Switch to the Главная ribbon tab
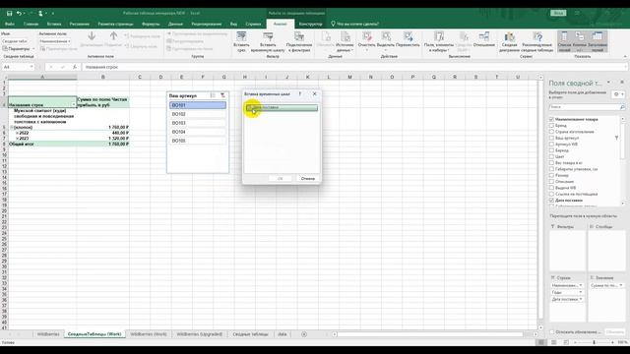This screenshot has width=630, height=354. [x=31, y=24]
